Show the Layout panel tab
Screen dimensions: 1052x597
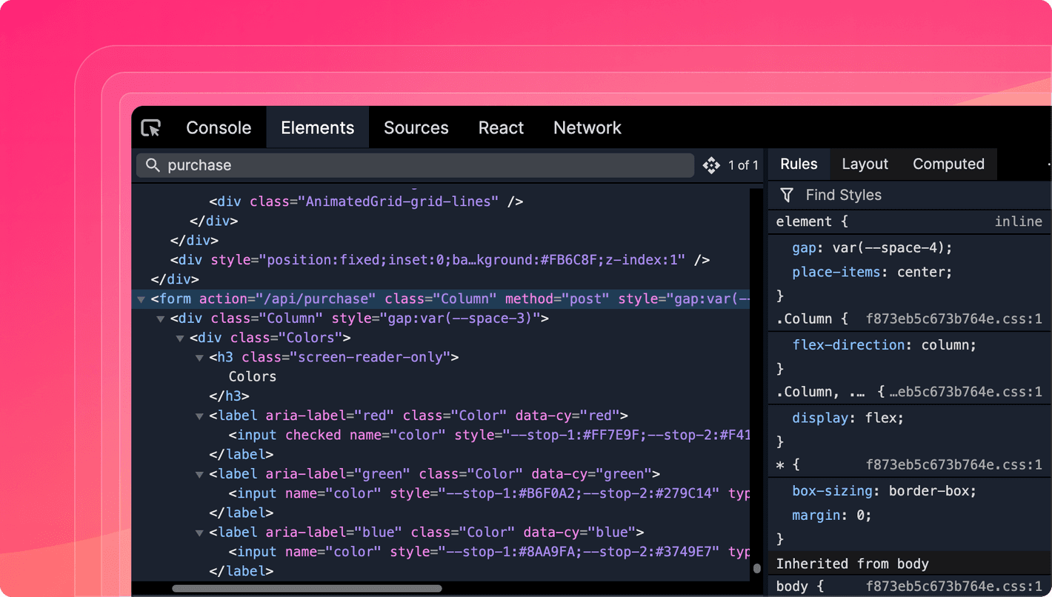tap(865, 164)
